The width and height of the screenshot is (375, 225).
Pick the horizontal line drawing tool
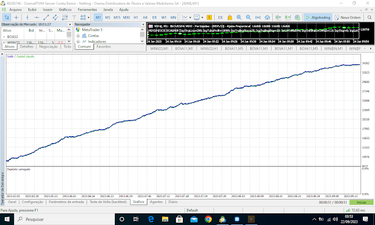[x=37, y=17]
